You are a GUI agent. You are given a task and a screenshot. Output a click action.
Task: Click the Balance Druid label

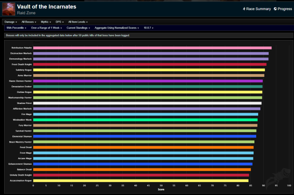pos(24,170)
